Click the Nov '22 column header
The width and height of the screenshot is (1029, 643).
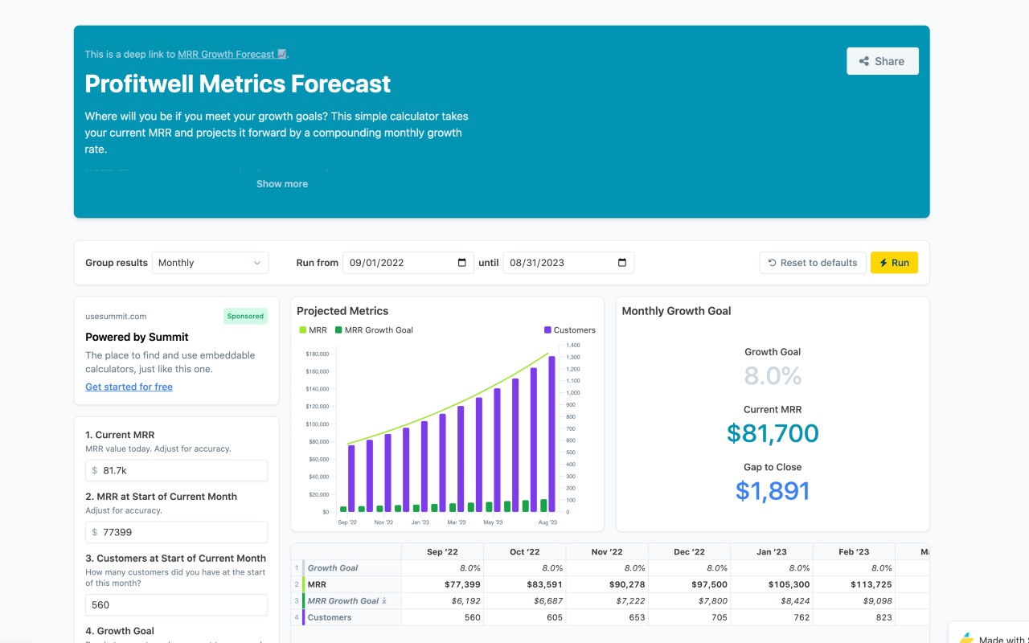607,551
